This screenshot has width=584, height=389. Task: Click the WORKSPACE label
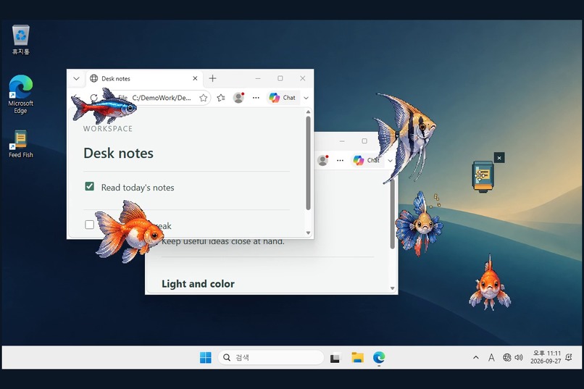108,128
